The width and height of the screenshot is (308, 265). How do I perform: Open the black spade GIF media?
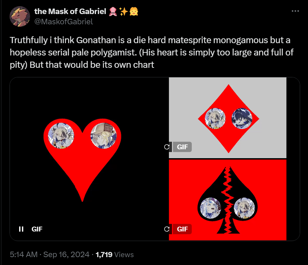pos(228,200)
